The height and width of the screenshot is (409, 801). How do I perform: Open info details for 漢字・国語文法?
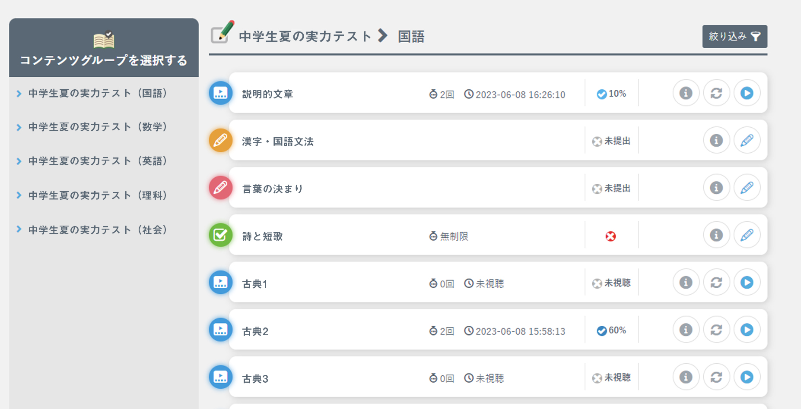point(716,140)
